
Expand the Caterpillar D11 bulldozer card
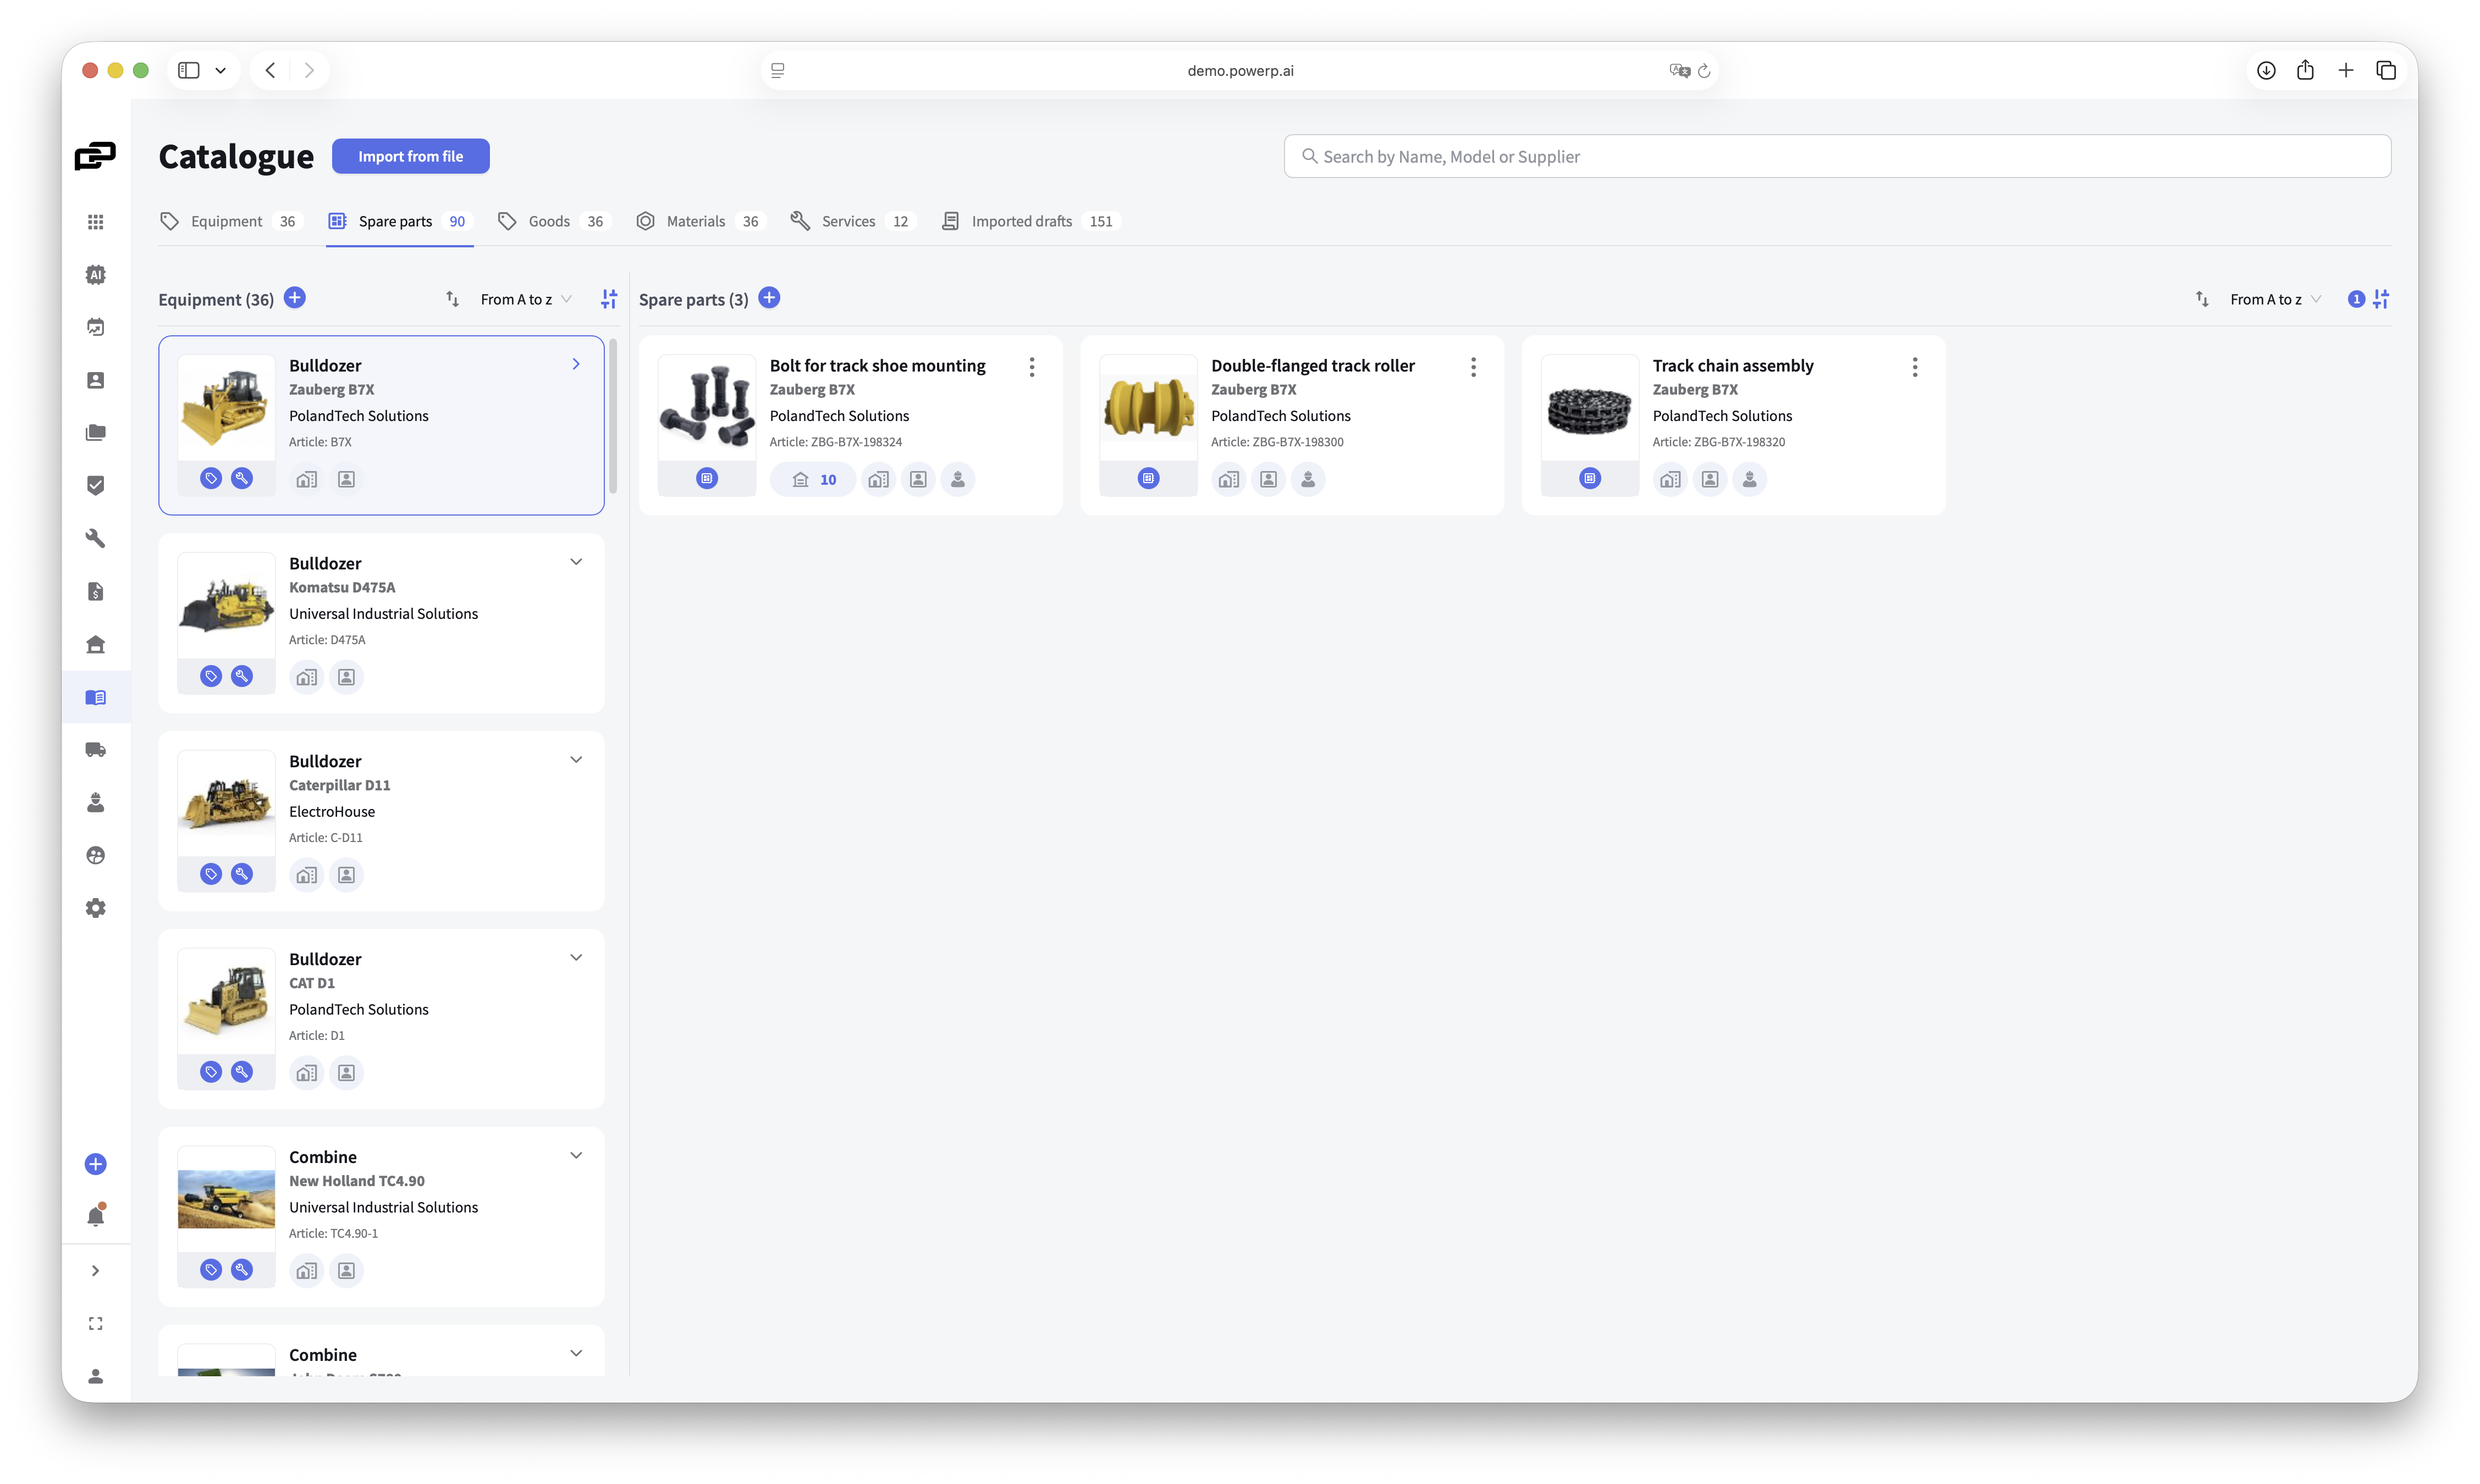click(576, 760)
